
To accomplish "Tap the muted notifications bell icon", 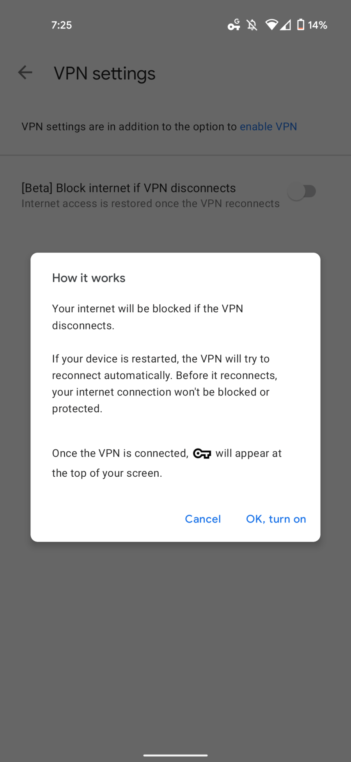I will coord(252,25).
